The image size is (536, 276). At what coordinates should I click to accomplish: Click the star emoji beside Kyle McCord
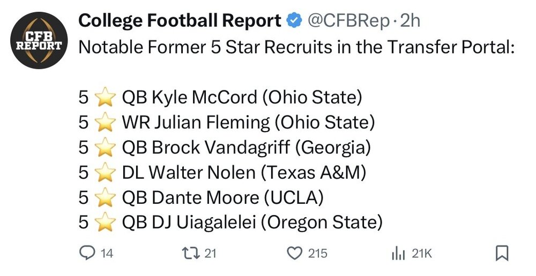105,97
